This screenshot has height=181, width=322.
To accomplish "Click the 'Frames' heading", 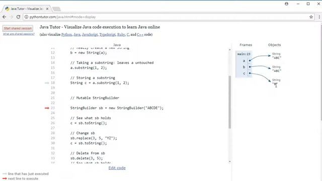I will [x=246, y=45].
